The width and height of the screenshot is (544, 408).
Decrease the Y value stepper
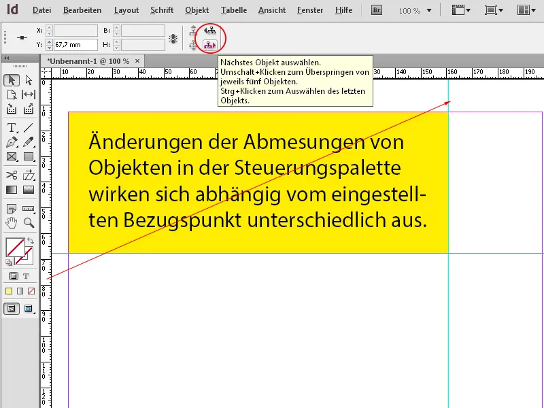pyautogui.click(x=49, y=48)
